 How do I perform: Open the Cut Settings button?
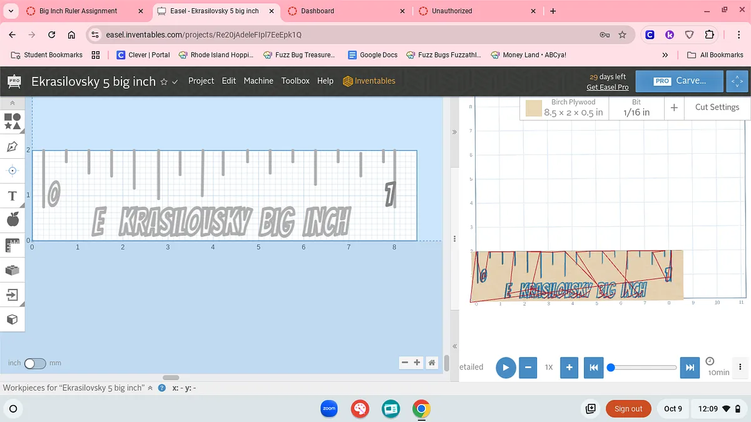[x=717, y=108]
